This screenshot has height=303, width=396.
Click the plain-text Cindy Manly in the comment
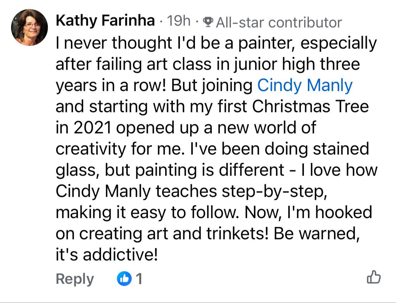[x=103, y=192]
